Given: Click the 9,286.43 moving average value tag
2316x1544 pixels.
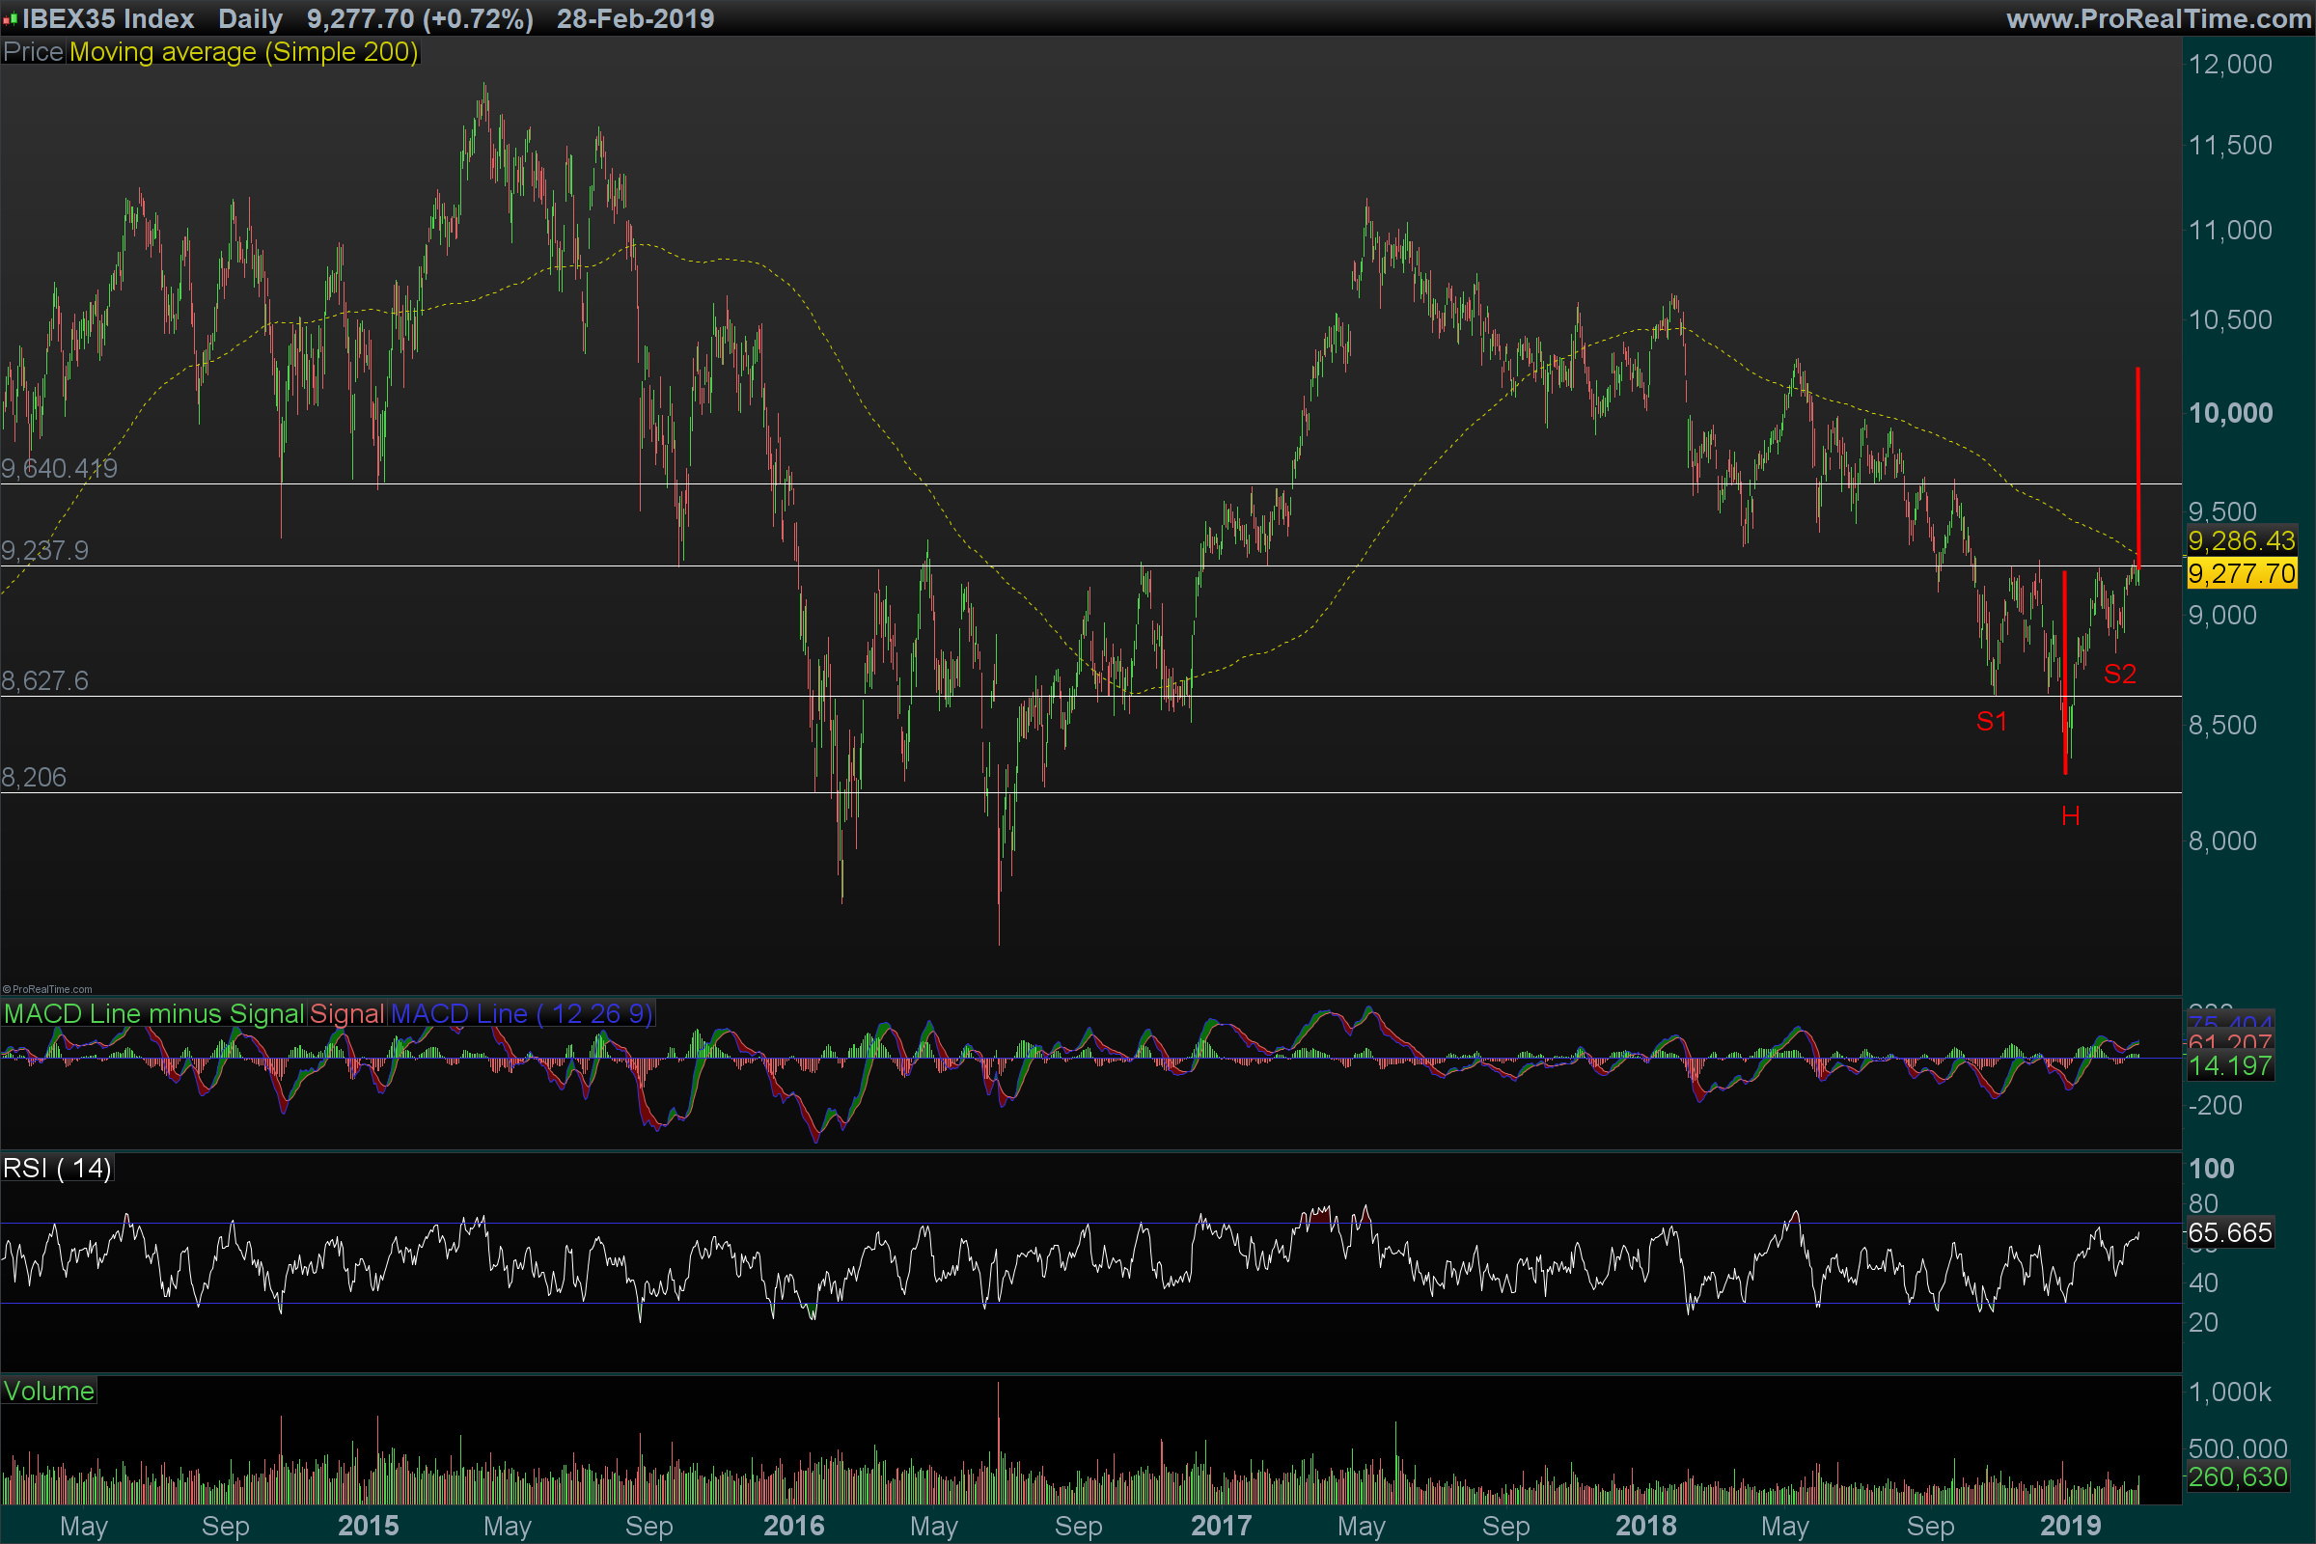Looking at the screenshot, I should coord(2241,540).
